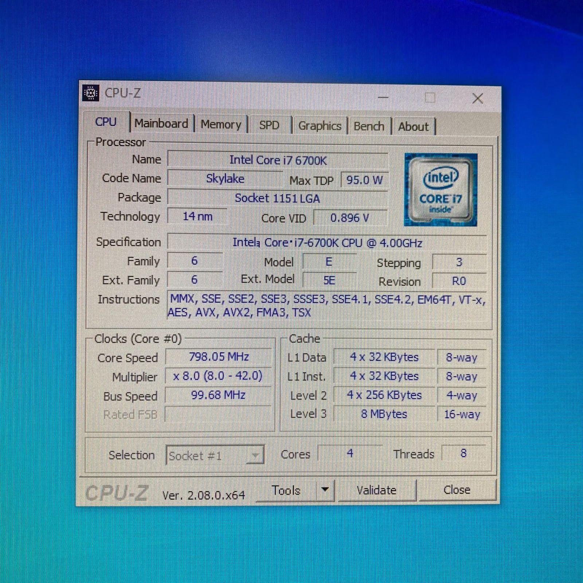Click the Level 3 size 8 MBytes
This screenshot has height=583, width=583.
[x=384, y=414]
